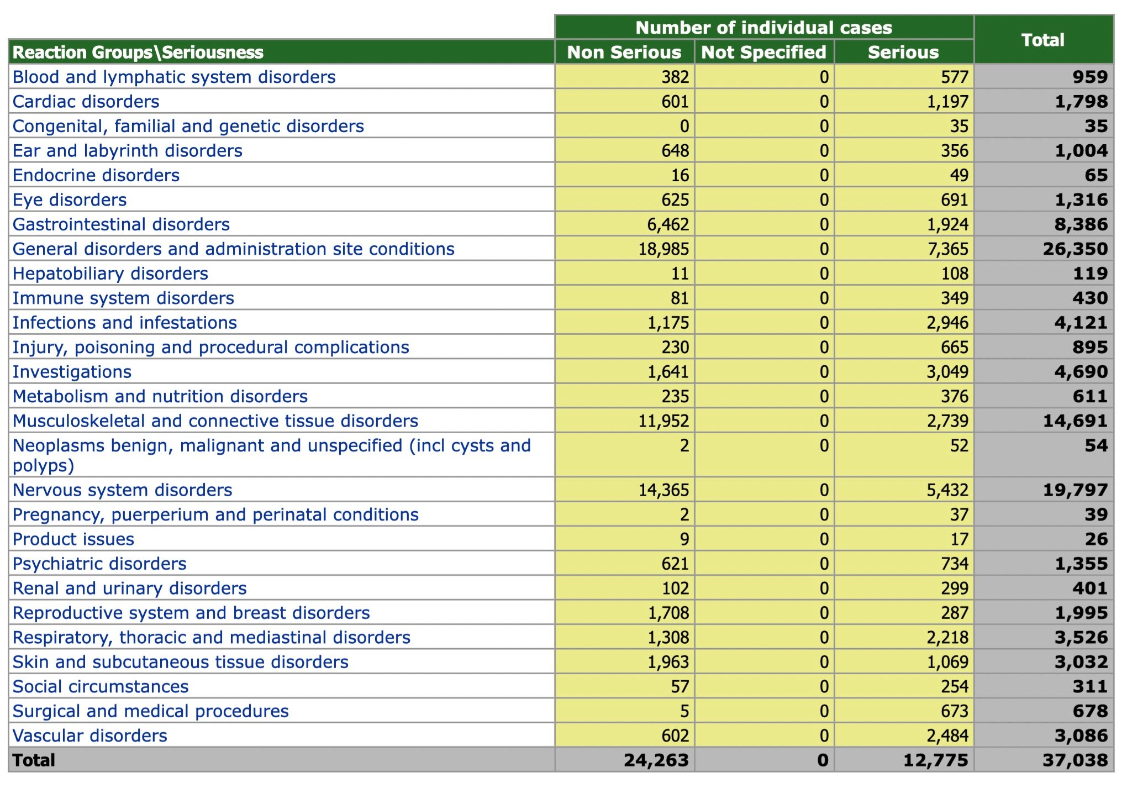The height and width of the screenshot is (788, 1127).
Task: Open Gastrointestinal disorders reaction group
Action: 121,224
